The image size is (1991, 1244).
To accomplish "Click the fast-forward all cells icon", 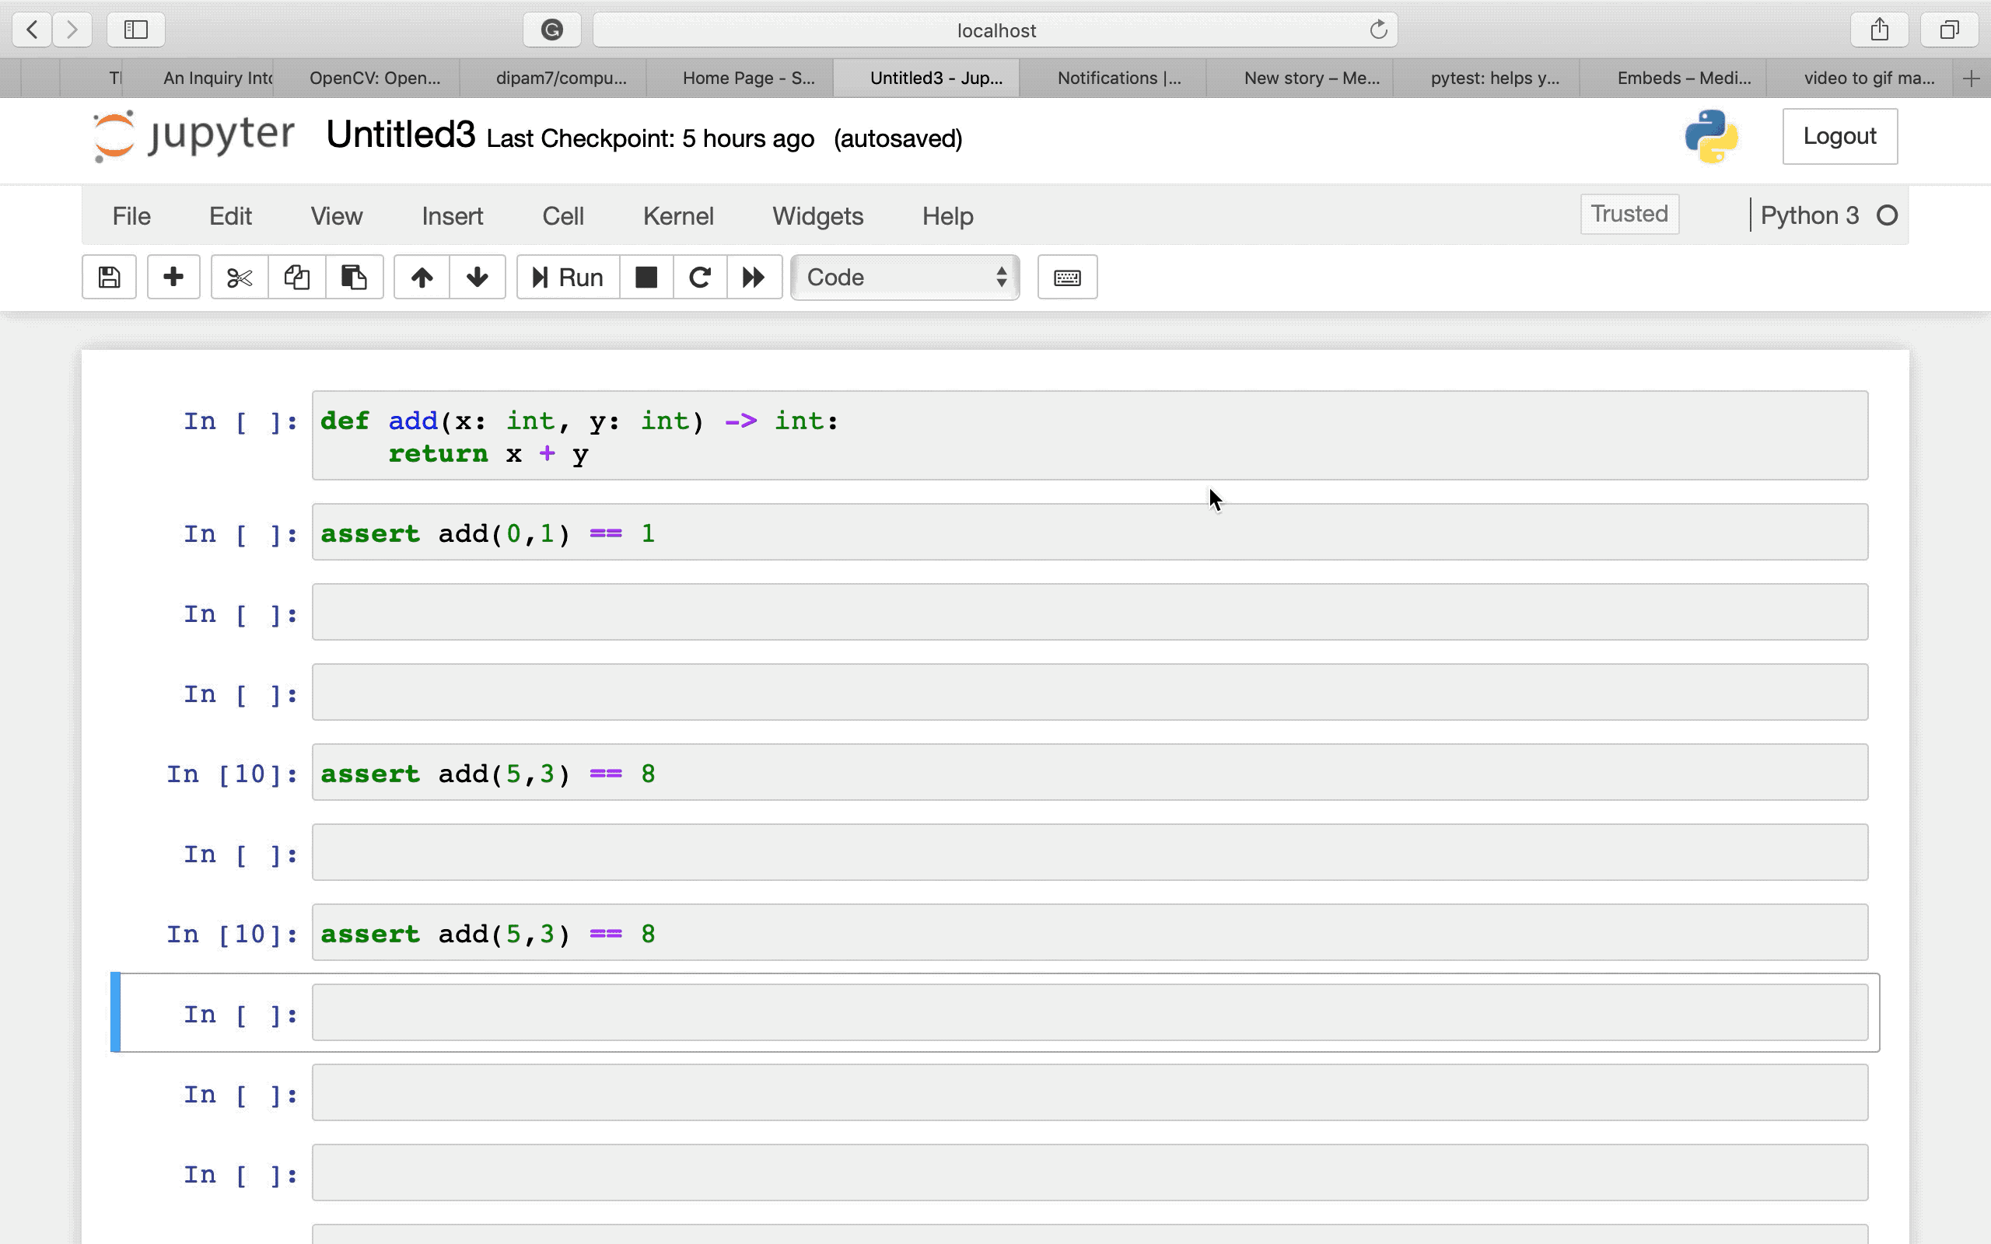I will (x=753, y=277).
